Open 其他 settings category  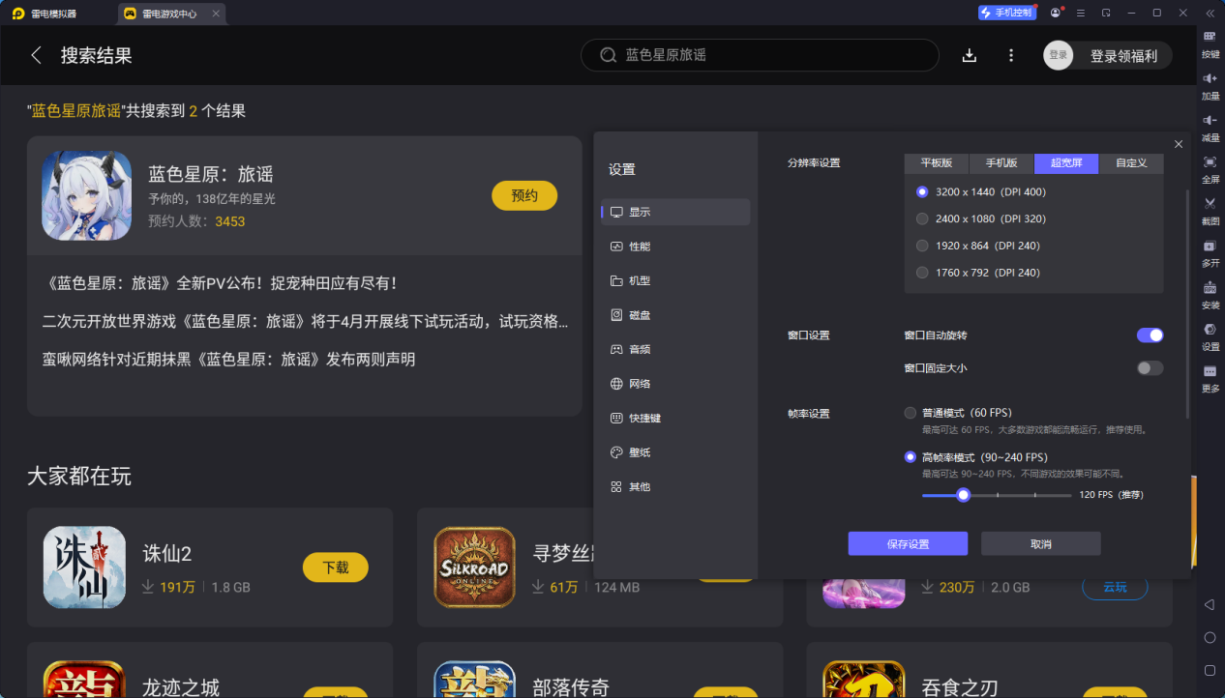pos(675,486)
